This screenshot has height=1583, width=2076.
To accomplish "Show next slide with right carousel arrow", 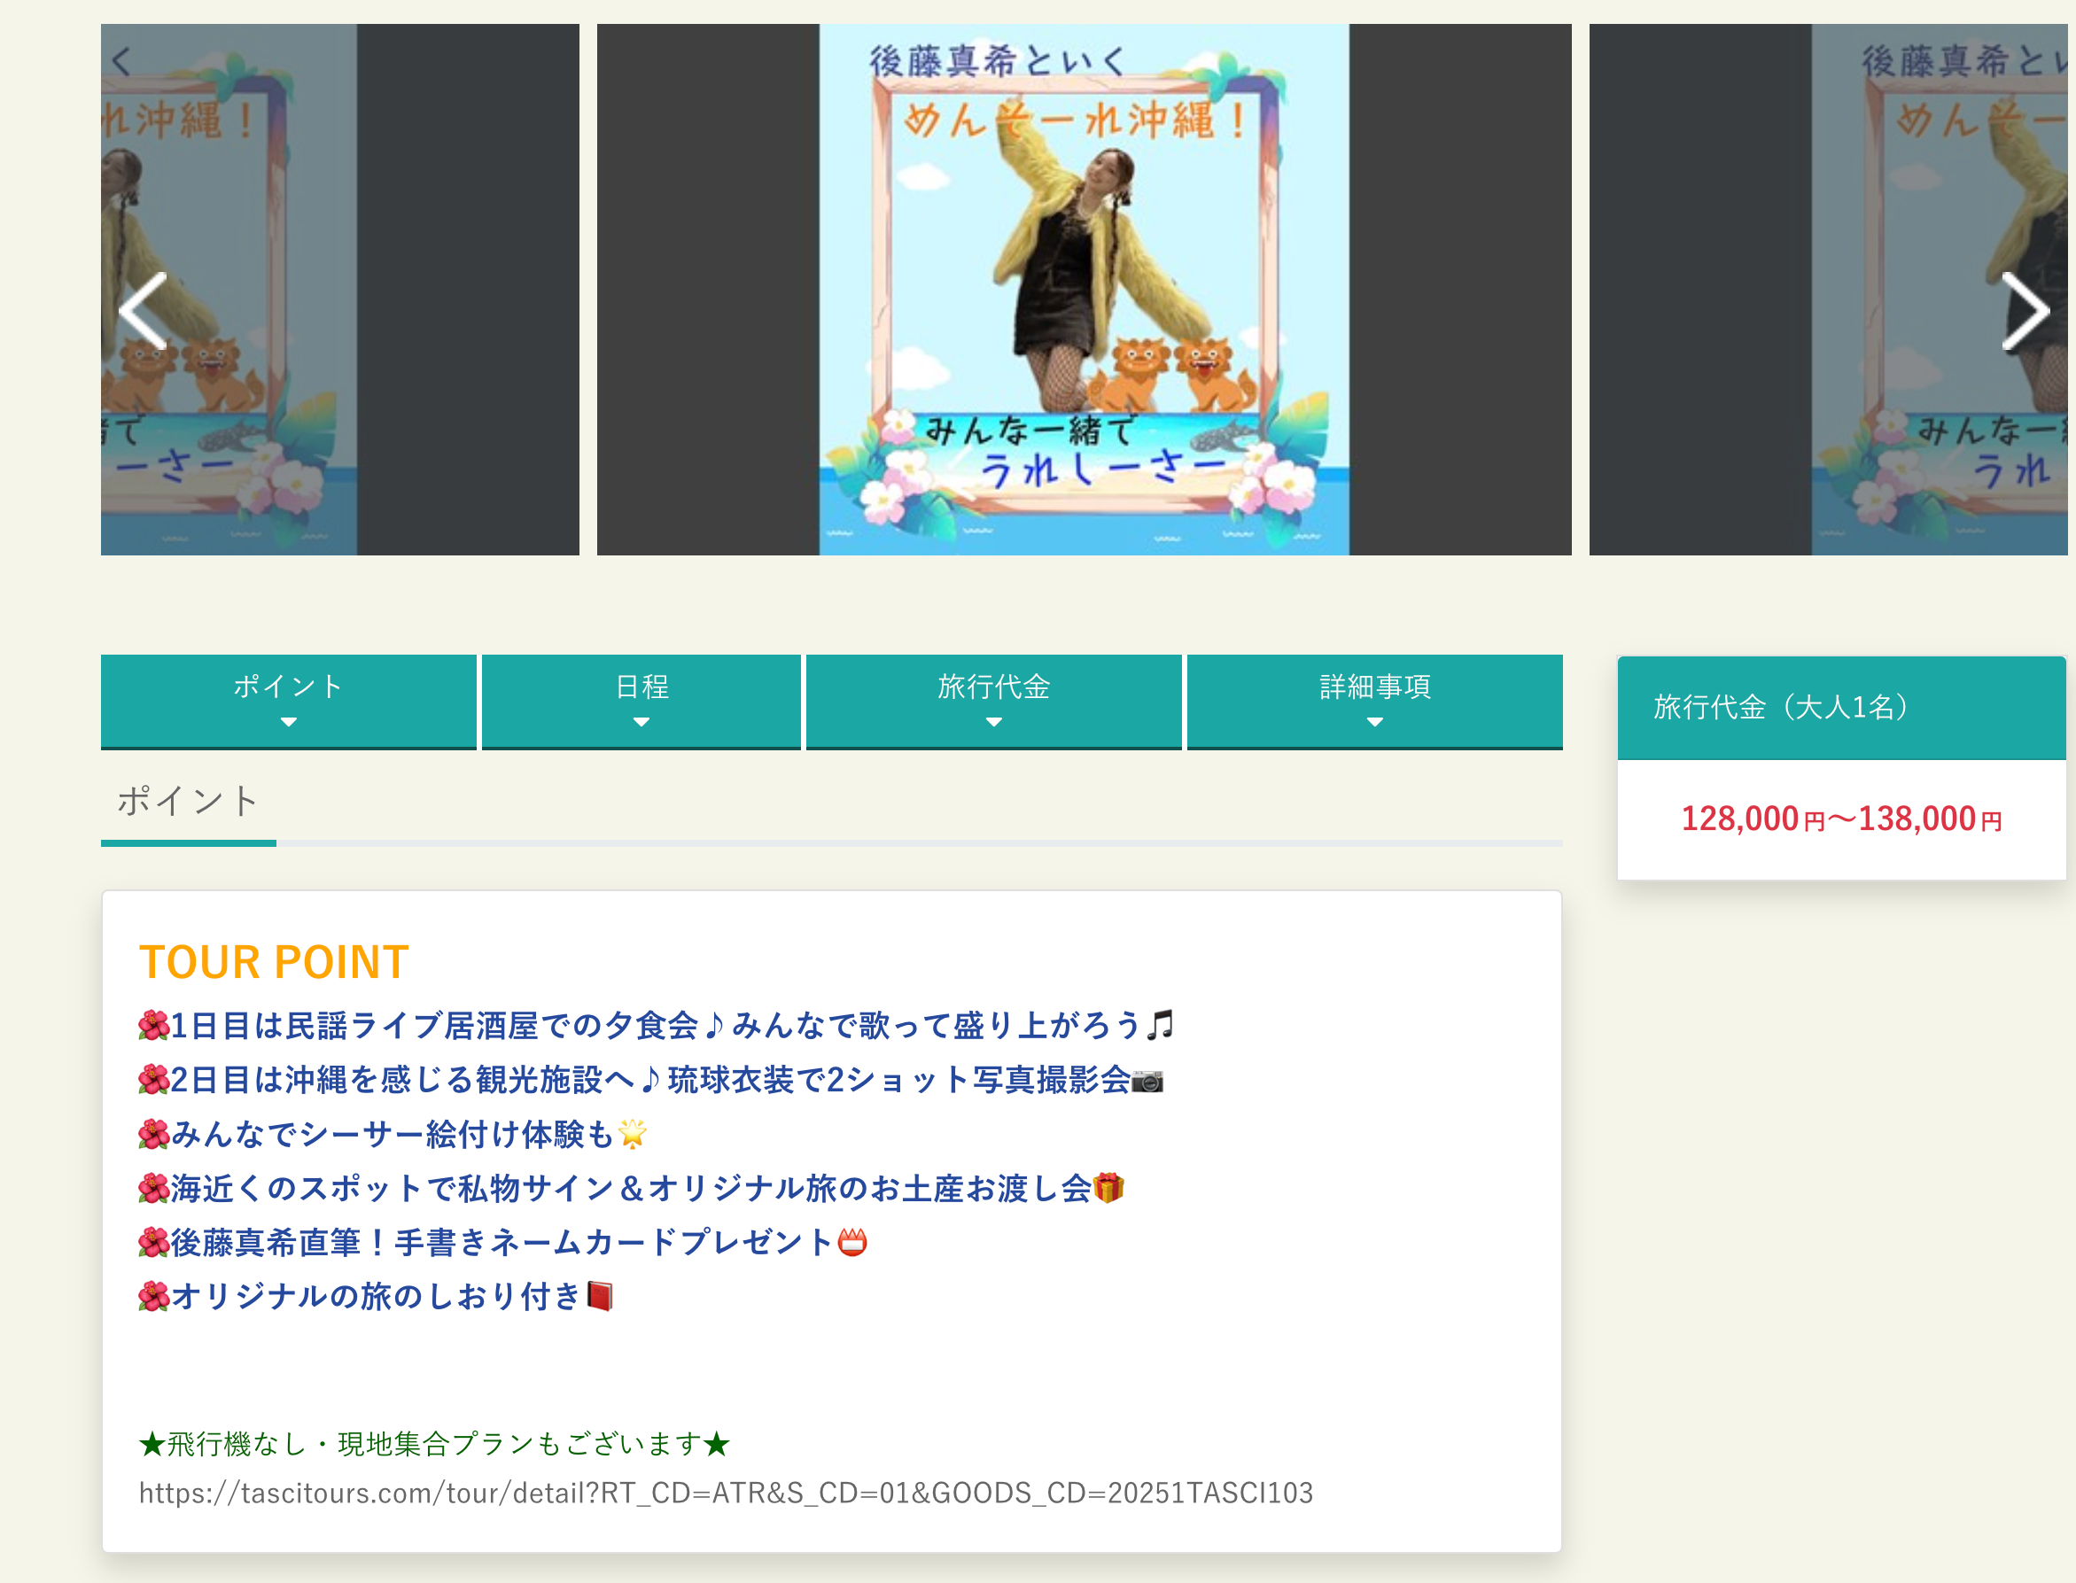I will click(2025, 311).
